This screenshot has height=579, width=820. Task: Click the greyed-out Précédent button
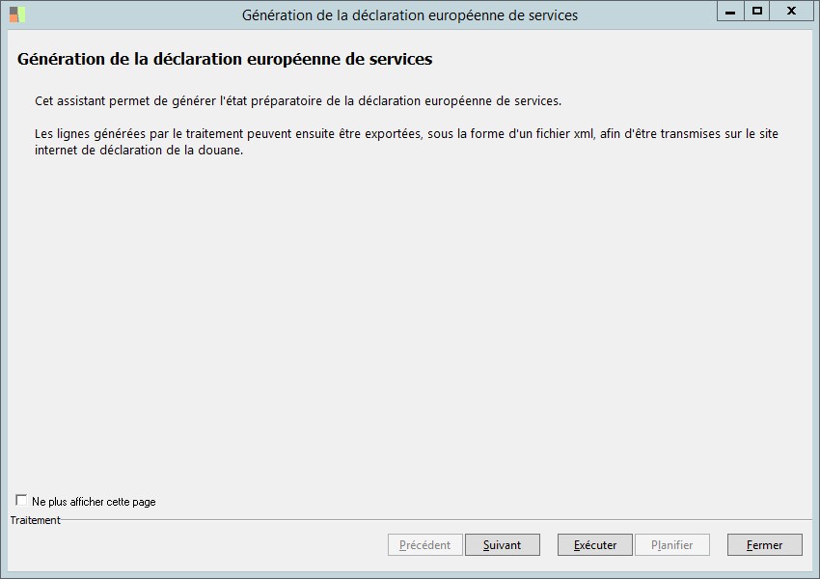tap(424, 545)
